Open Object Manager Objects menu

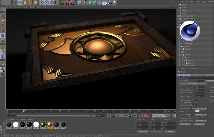[x=197, y=2]
